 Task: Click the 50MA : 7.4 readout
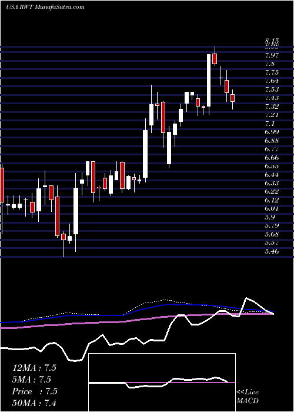click(x=34, y=403)
